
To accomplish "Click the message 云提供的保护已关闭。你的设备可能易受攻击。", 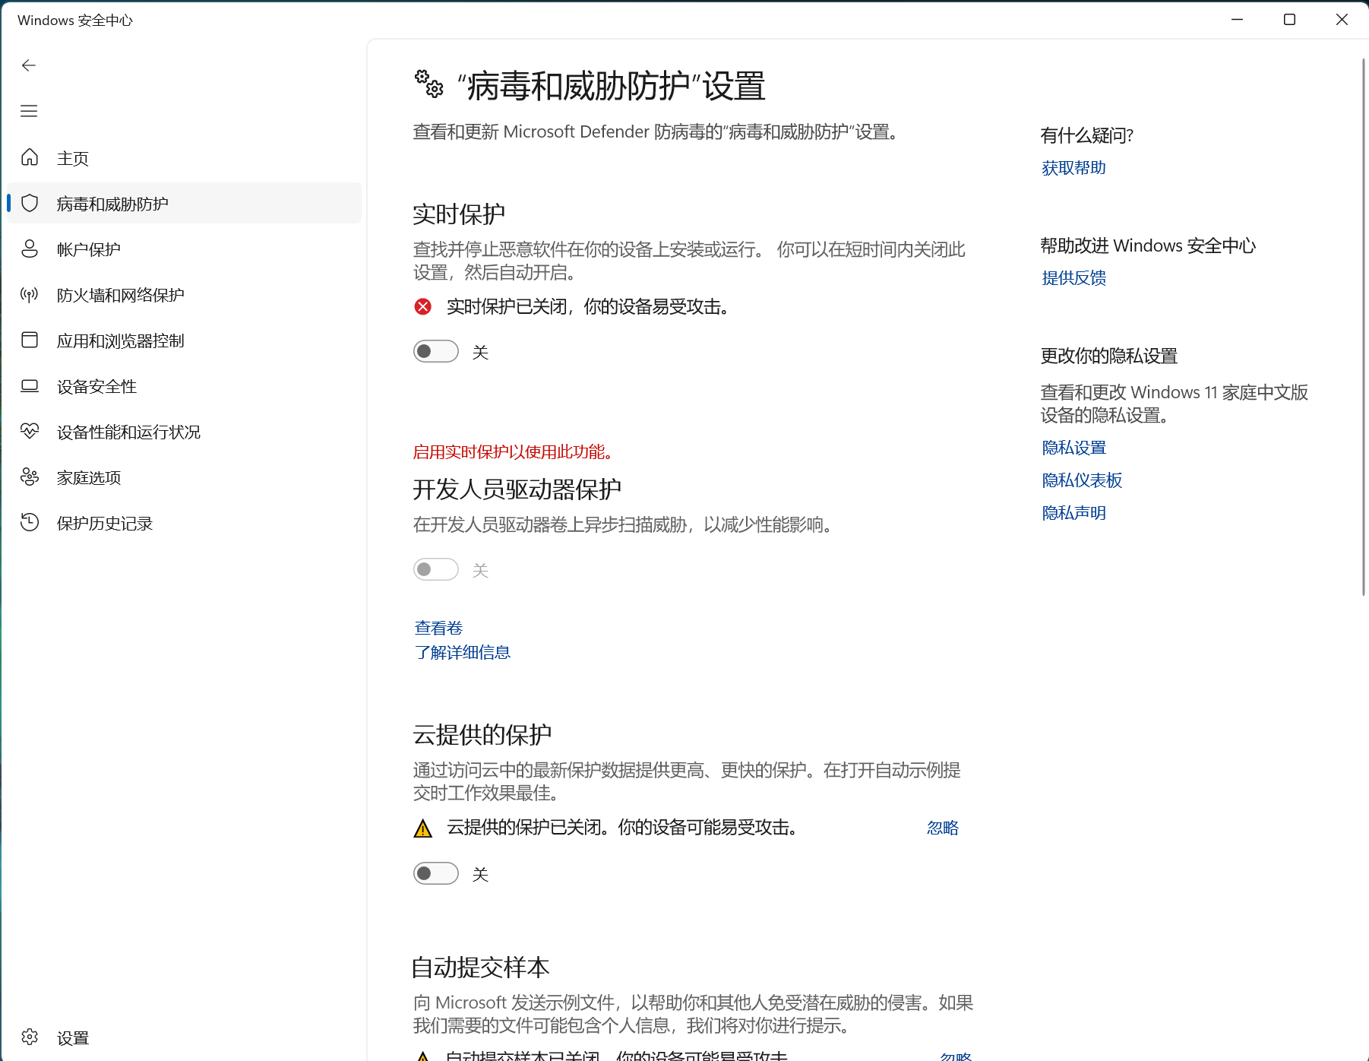I will pos(624,828).
